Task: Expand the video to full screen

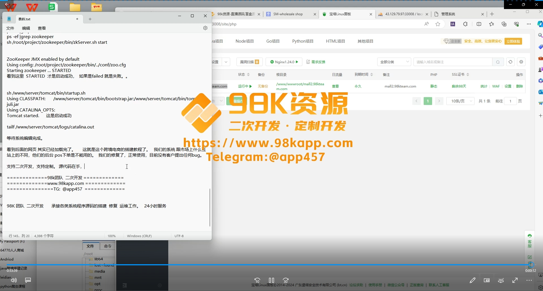Action: 515,280
